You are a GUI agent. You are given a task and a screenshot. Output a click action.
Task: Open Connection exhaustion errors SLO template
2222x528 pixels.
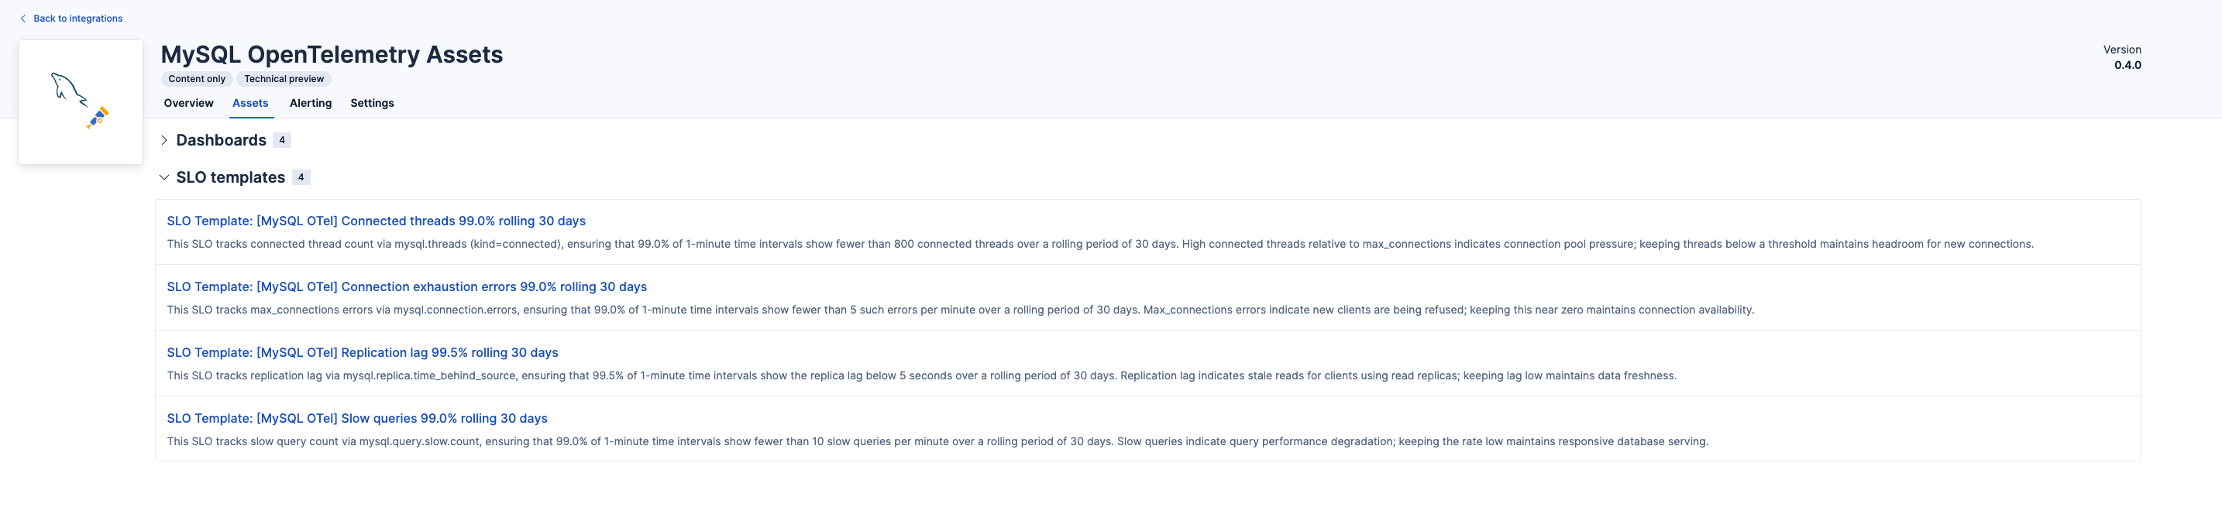pos(406,286)
